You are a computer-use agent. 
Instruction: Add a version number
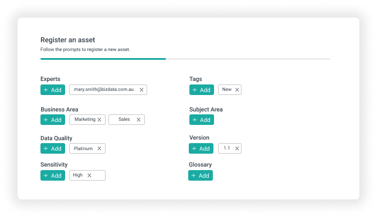[201, 148]
